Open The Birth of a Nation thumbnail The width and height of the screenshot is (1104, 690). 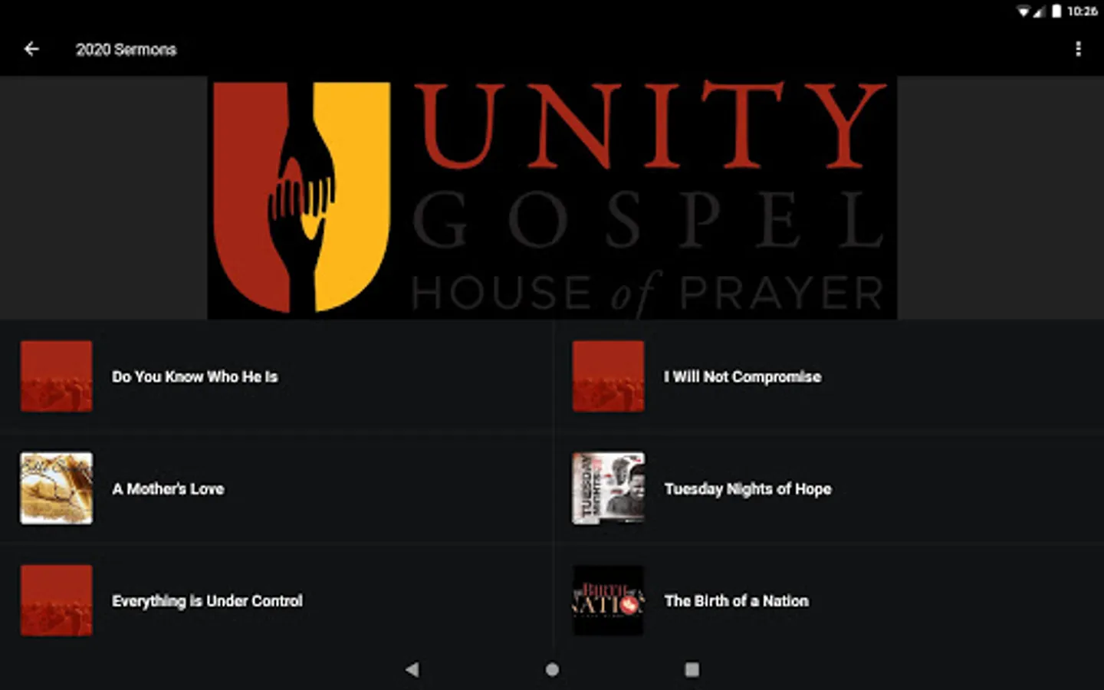609,600
